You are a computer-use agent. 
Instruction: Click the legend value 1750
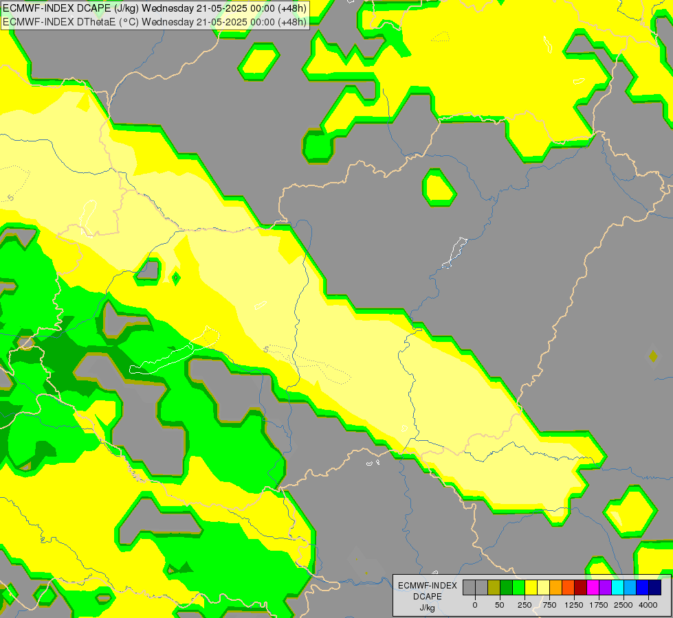coord(598,605)
